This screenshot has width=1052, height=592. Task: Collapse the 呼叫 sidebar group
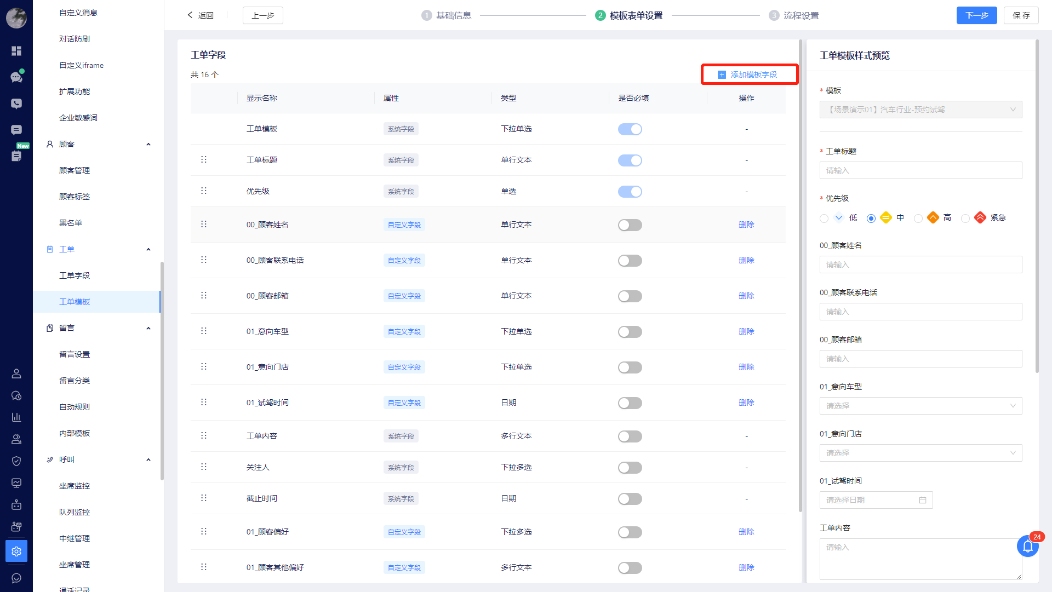coord(148,459)
